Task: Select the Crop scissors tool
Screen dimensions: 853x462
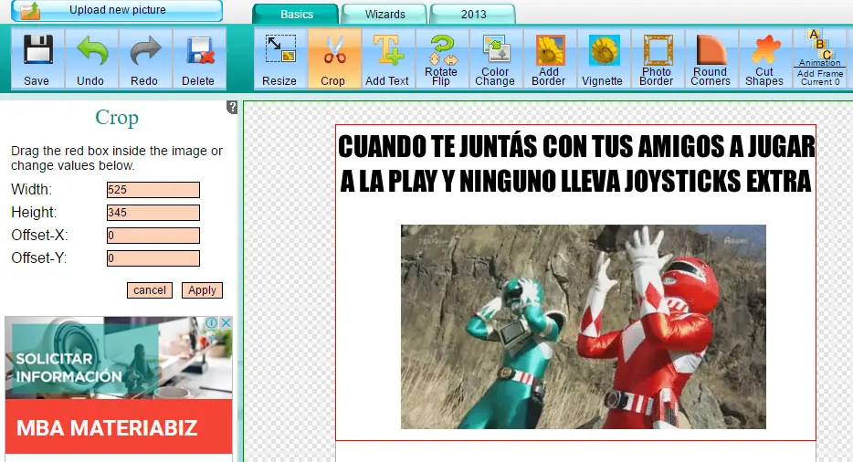Action: tap(334, 58)
